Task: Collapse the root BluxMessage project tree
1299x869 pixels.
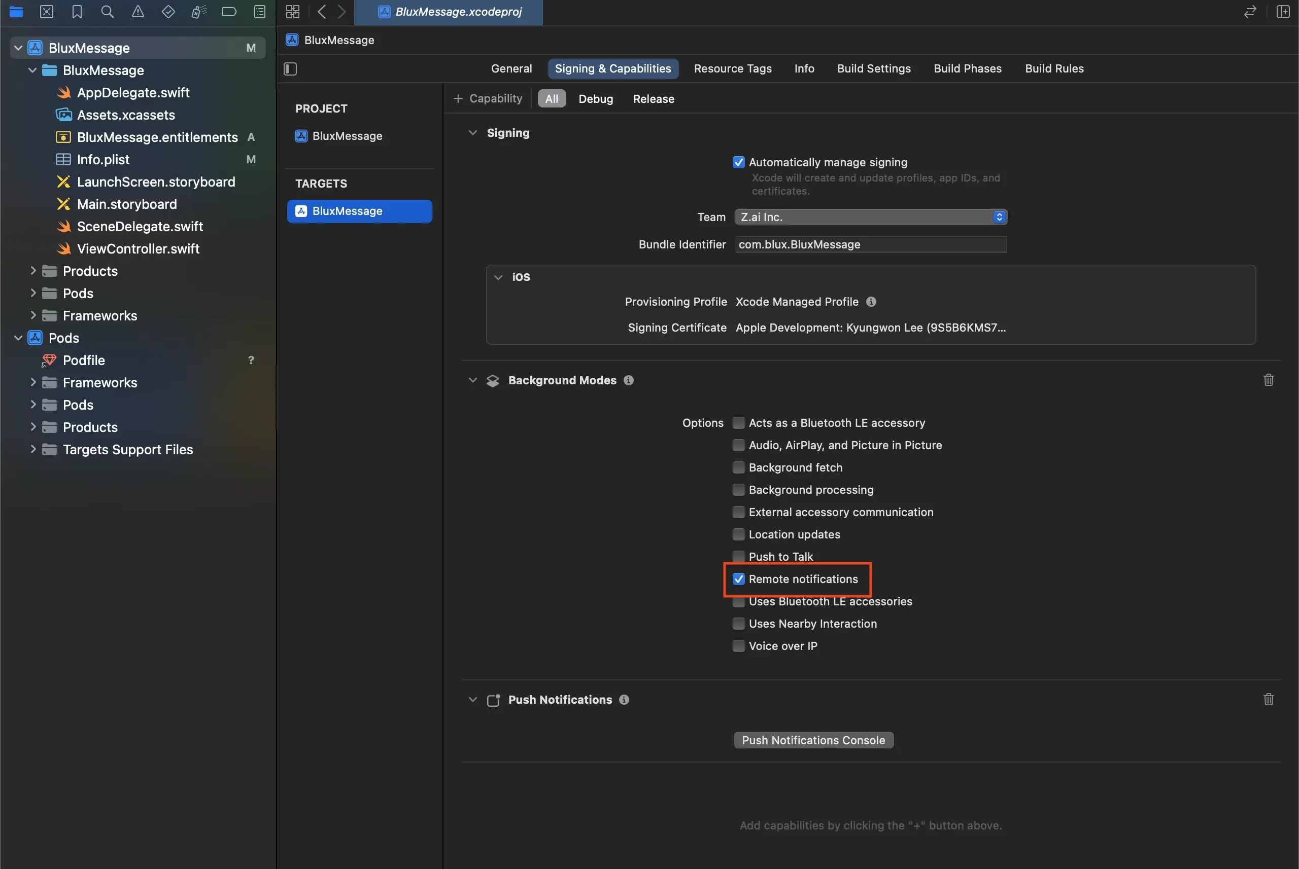Action: pyautogui.click(x=18, y=48)
